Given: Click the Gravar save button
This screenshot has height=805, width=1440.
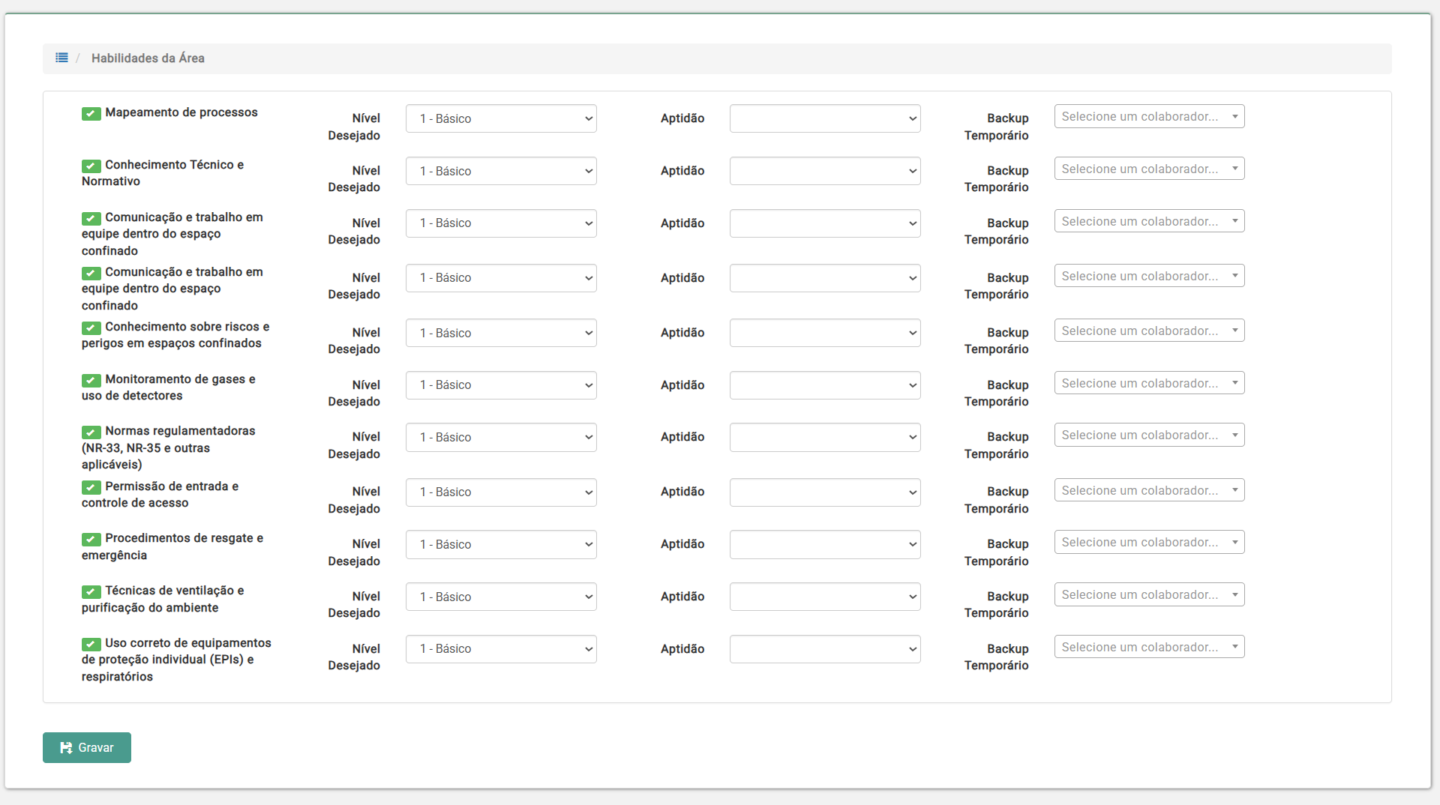Looking at the screenshot, I should coord(87,747).
